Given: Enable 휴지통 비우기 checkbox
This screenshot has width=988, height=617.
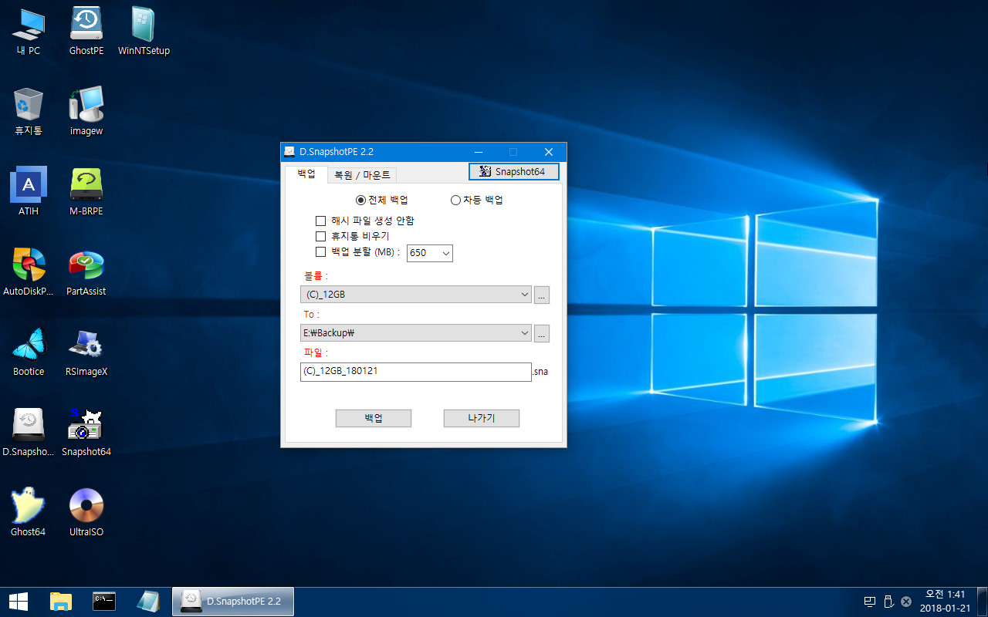Looking at the screenshot, I should pos(321,236).
